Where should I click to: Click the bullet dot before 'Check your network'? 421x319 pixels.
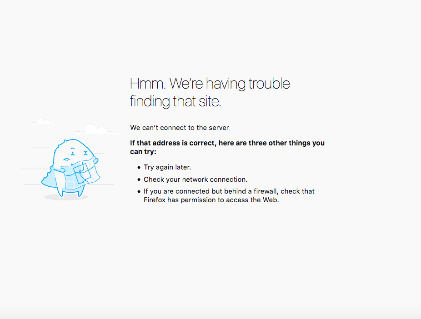point(139,179)
